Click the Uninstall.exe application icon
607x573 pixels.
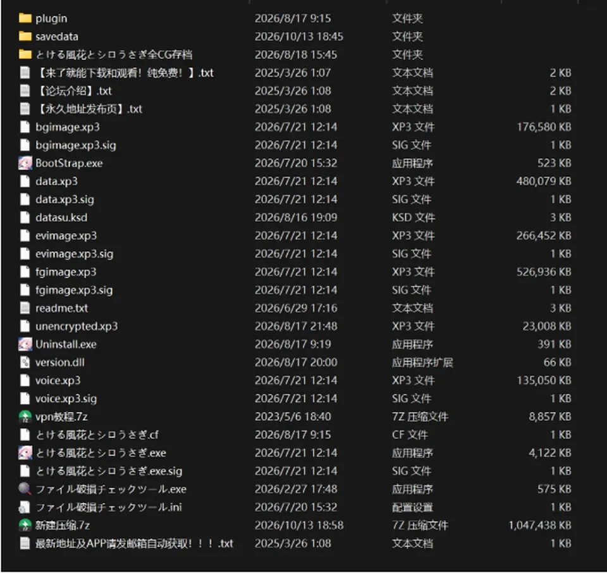25,344
